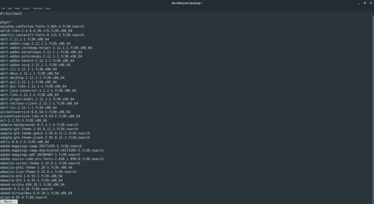Open the Edit menu
This screenshot has width=374, height=204.
[10, 8]
